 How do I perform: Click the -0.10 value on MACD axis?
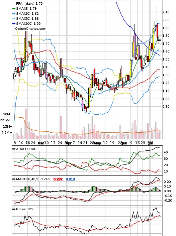tap(167, 196)
